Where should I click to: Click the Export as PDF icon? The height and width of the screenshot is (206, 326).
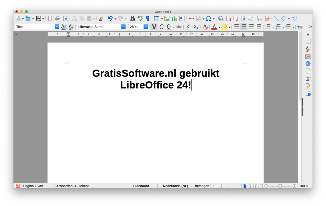50,18
